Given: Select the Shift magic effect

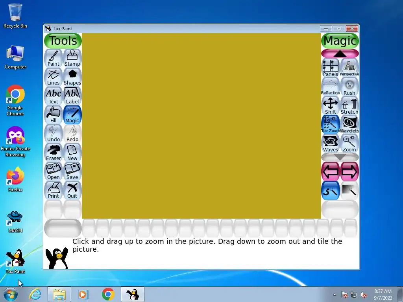Looking at the screenshot, I should 331,105.
